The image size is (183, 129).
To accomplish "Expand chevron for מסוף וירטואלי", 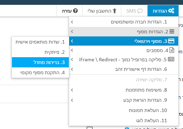I will [x=72, y=41].
